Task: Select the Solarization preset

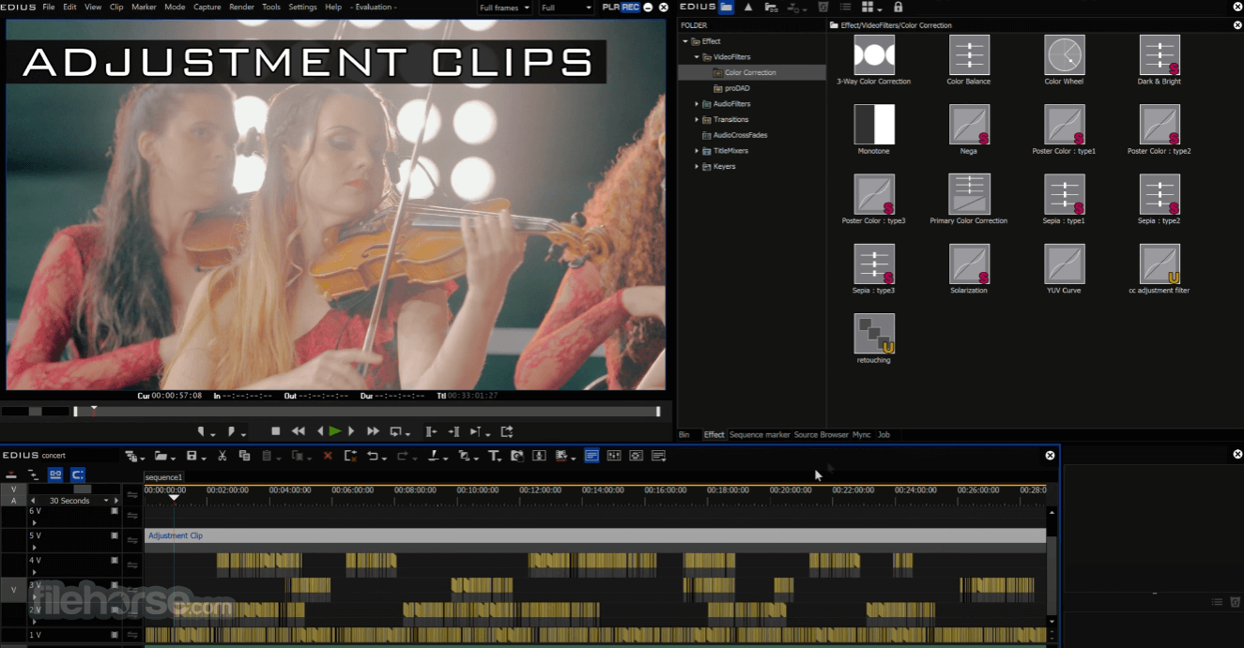Action: coord(969,264)
